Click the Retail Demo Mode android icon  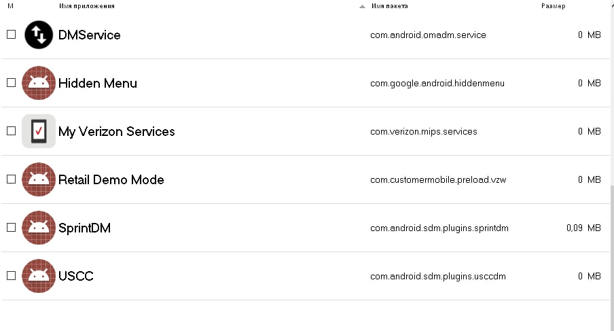pyautogui.click(x=38, y=179)
